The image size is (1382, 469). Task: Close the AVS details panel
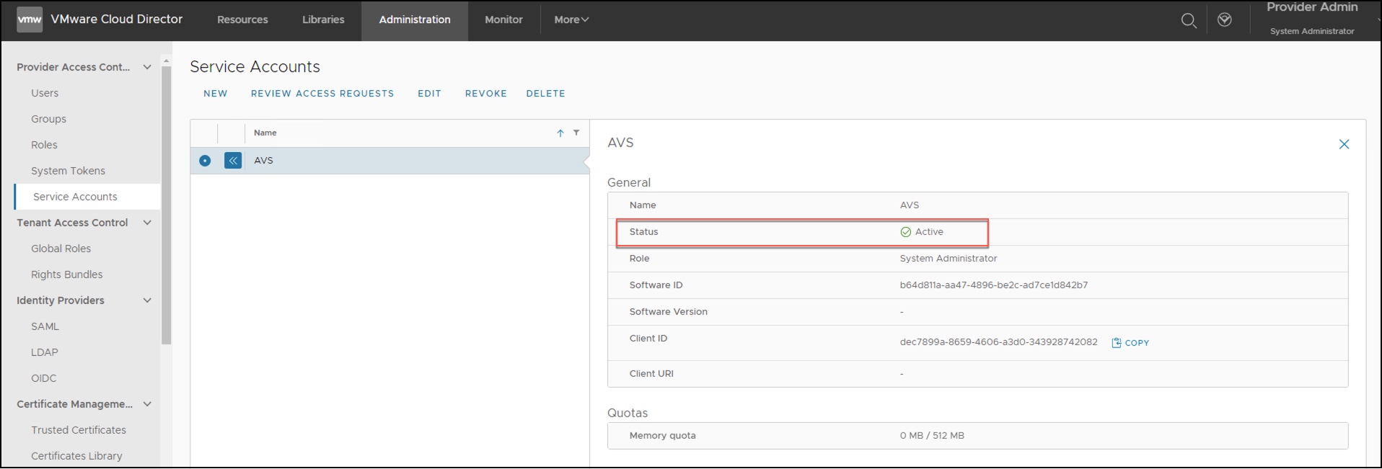pyautogui.click(x=1344, y=144)
